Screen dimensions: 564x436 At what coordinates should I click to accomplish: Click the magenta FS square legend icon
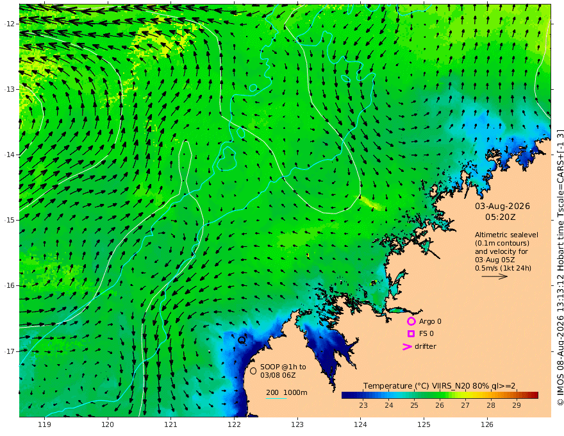point(411,334)
